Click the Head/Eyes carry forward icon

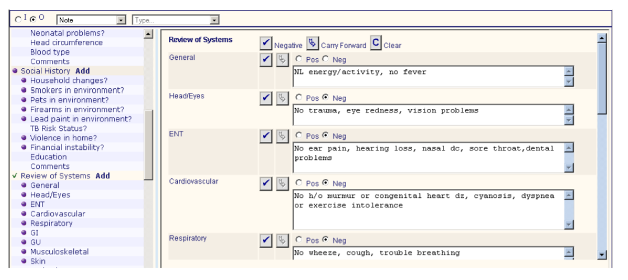[282, 98]
